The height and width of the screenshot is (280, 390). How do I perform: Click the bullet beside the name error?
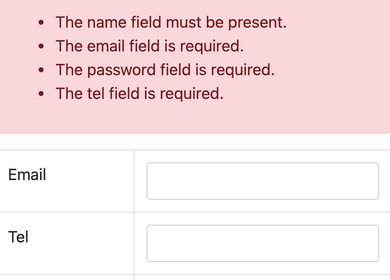tap(41, 23)
